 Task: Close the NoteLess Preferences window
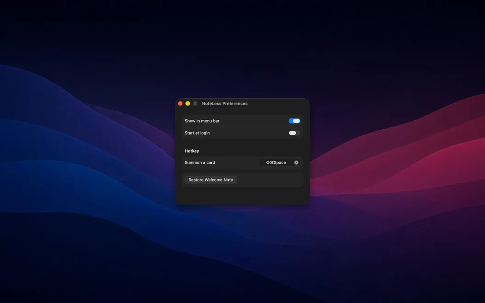(180, 104)
